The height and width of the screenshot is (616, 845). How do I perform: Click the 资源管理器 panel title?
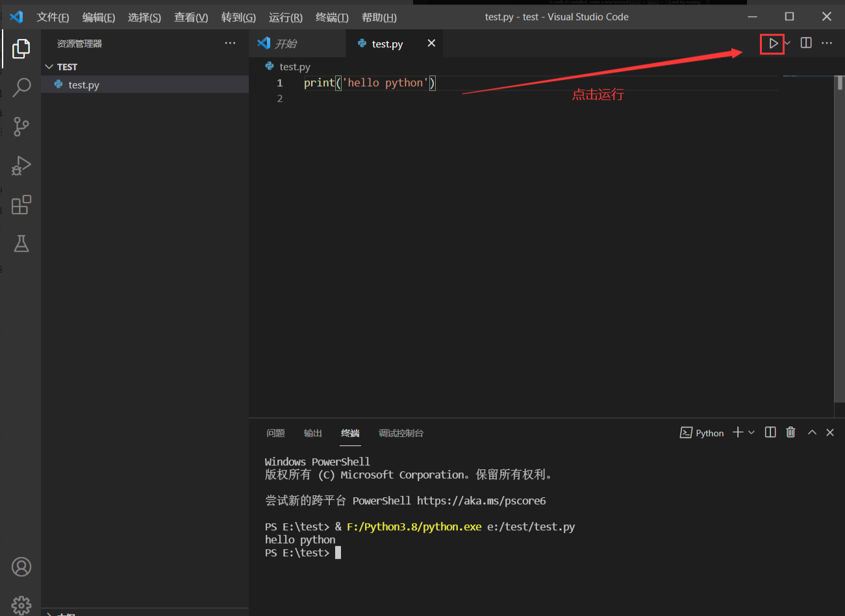tap(79, 43)
